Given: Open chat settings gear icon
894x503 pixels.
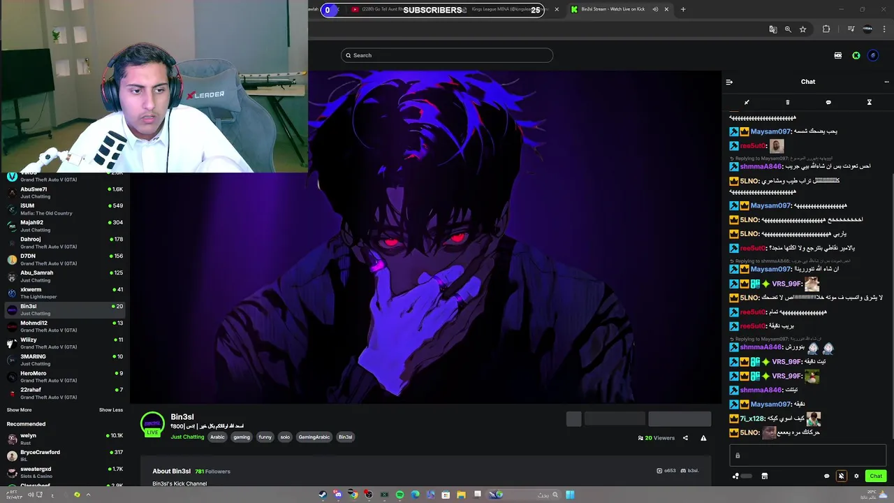Looking at the screenshot, I should tap(856, 476).
